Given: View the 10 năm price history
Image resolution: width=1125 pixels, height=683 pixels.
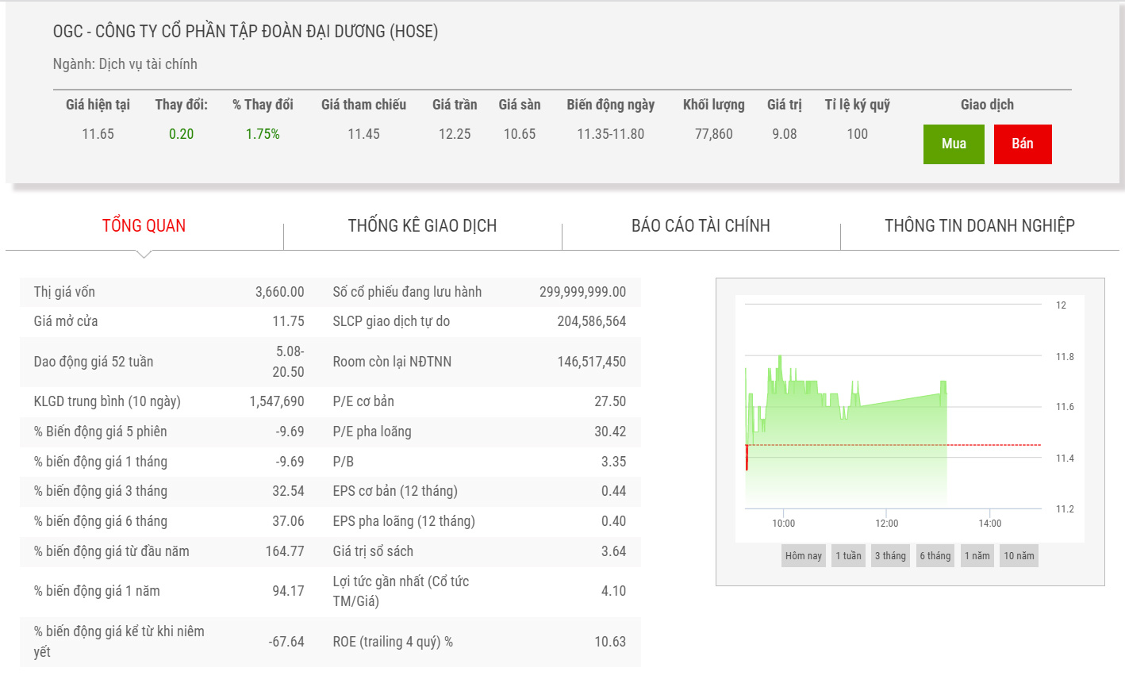Looking at the screenshot, I should (1019, 556).
